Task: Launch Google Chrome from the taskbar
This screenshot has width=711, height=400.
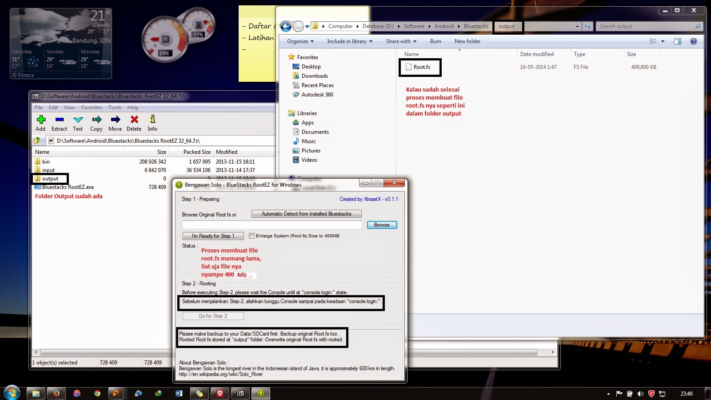Action: [97, 393]
